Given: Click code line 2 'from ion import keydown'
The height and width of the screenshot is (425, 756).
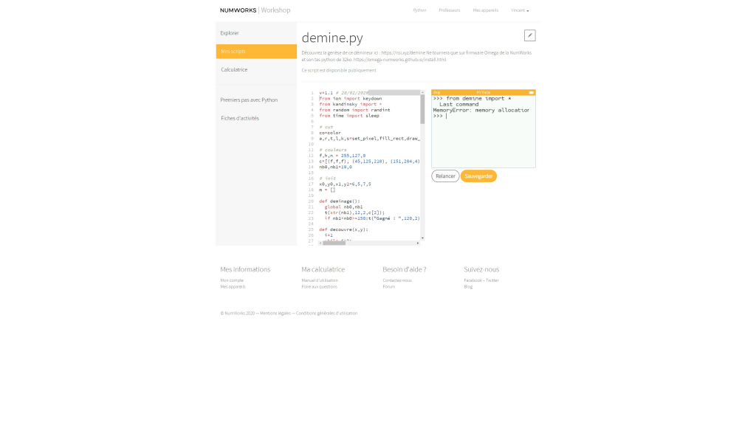Looking at the screenshot, I should [x=351, y=99].
